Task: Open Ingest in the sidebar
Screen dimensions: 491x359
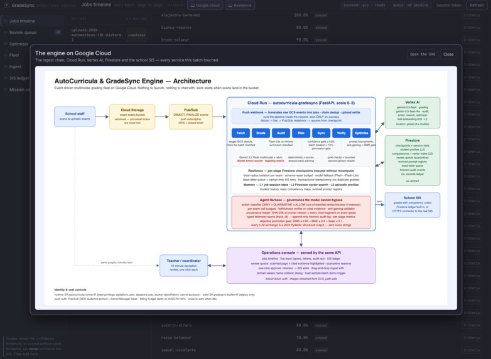Action: [15, 67]
